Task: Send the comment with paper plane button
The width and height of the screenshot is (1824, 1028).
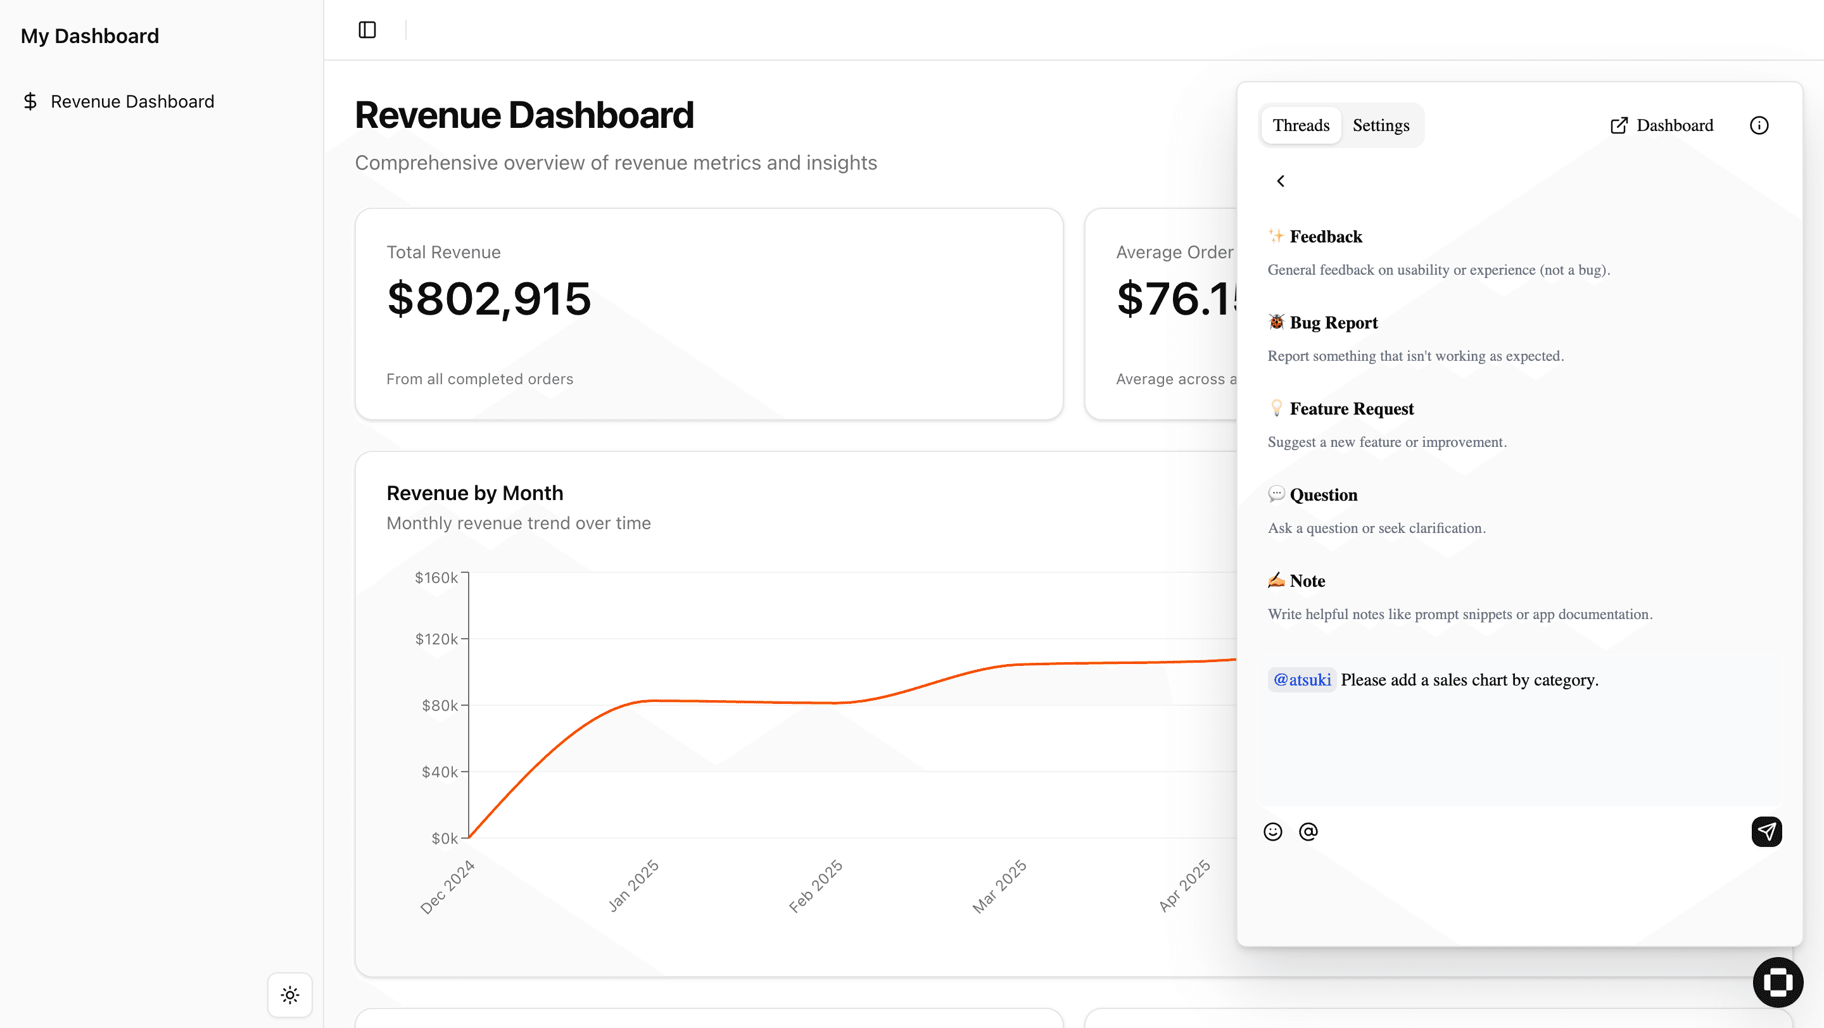Action: [x=1766, y=831]
